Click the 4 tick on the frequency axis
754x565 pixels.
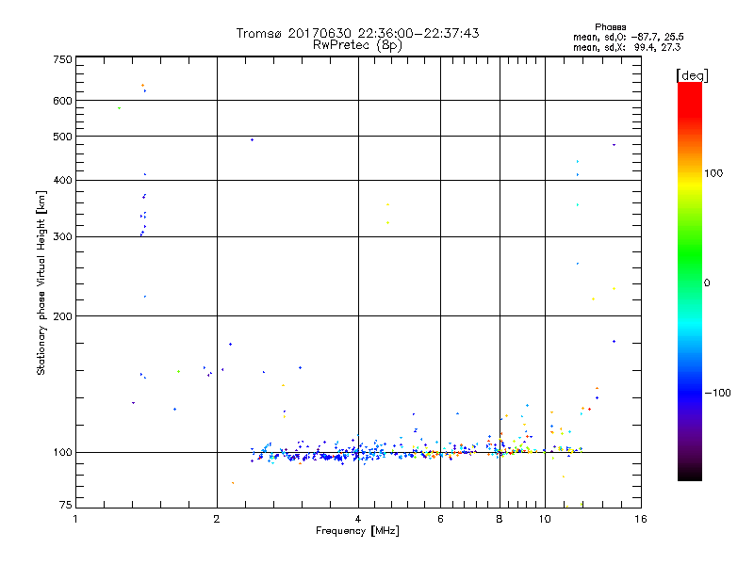358,519
